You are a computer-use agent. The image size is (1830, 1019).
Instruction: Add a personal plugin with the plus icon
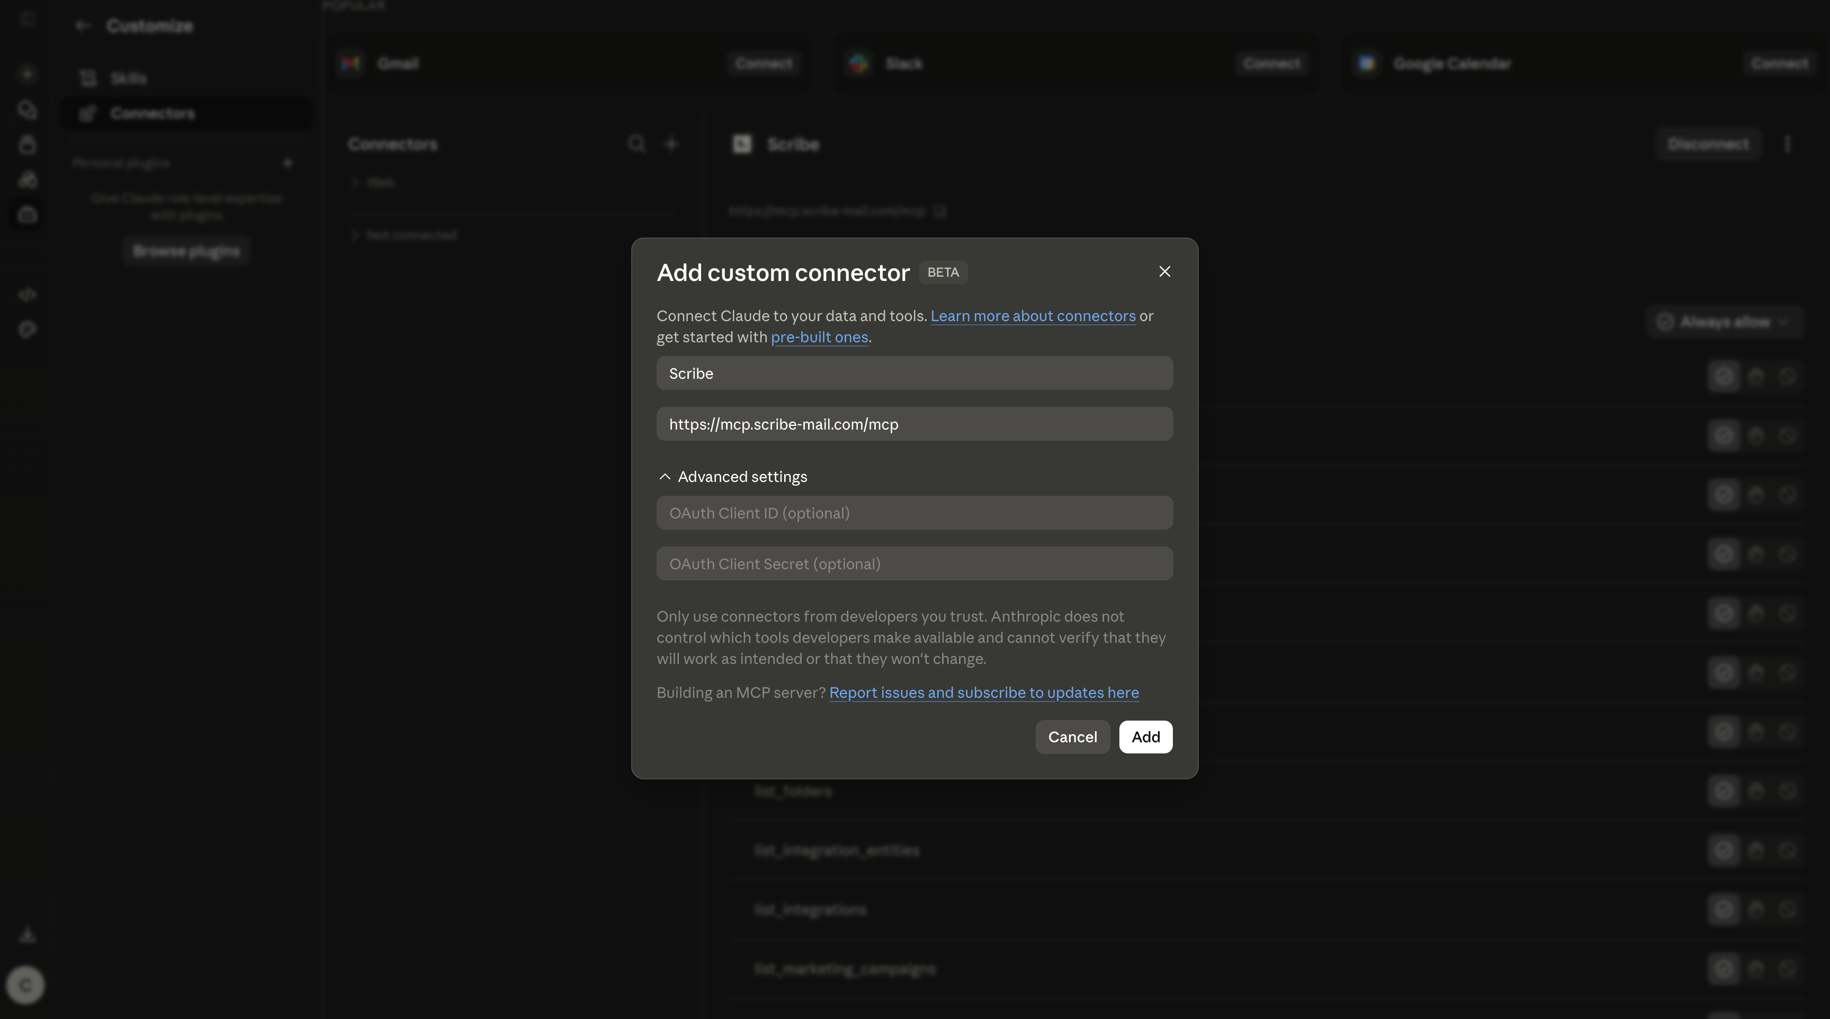pos(288,163)
